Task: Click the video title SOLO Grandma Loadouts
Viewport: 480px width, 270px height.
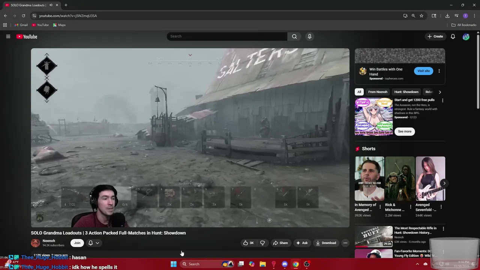Action: 108,233
